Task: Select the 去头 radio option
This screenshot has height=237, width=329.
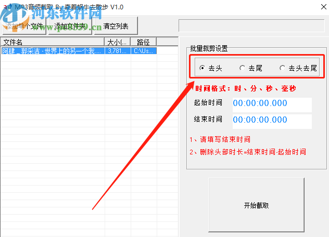Action: 211,68
